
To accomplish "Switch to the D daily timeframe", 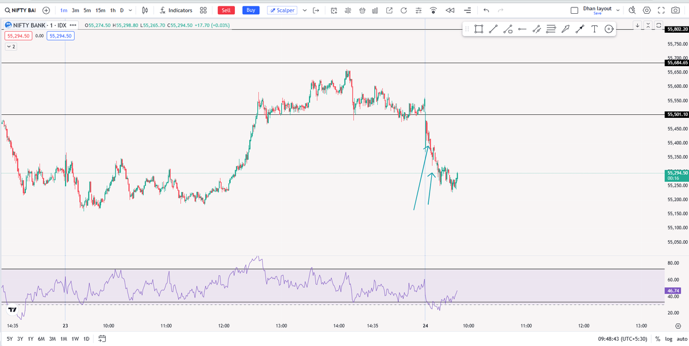I will coord(122,10).
